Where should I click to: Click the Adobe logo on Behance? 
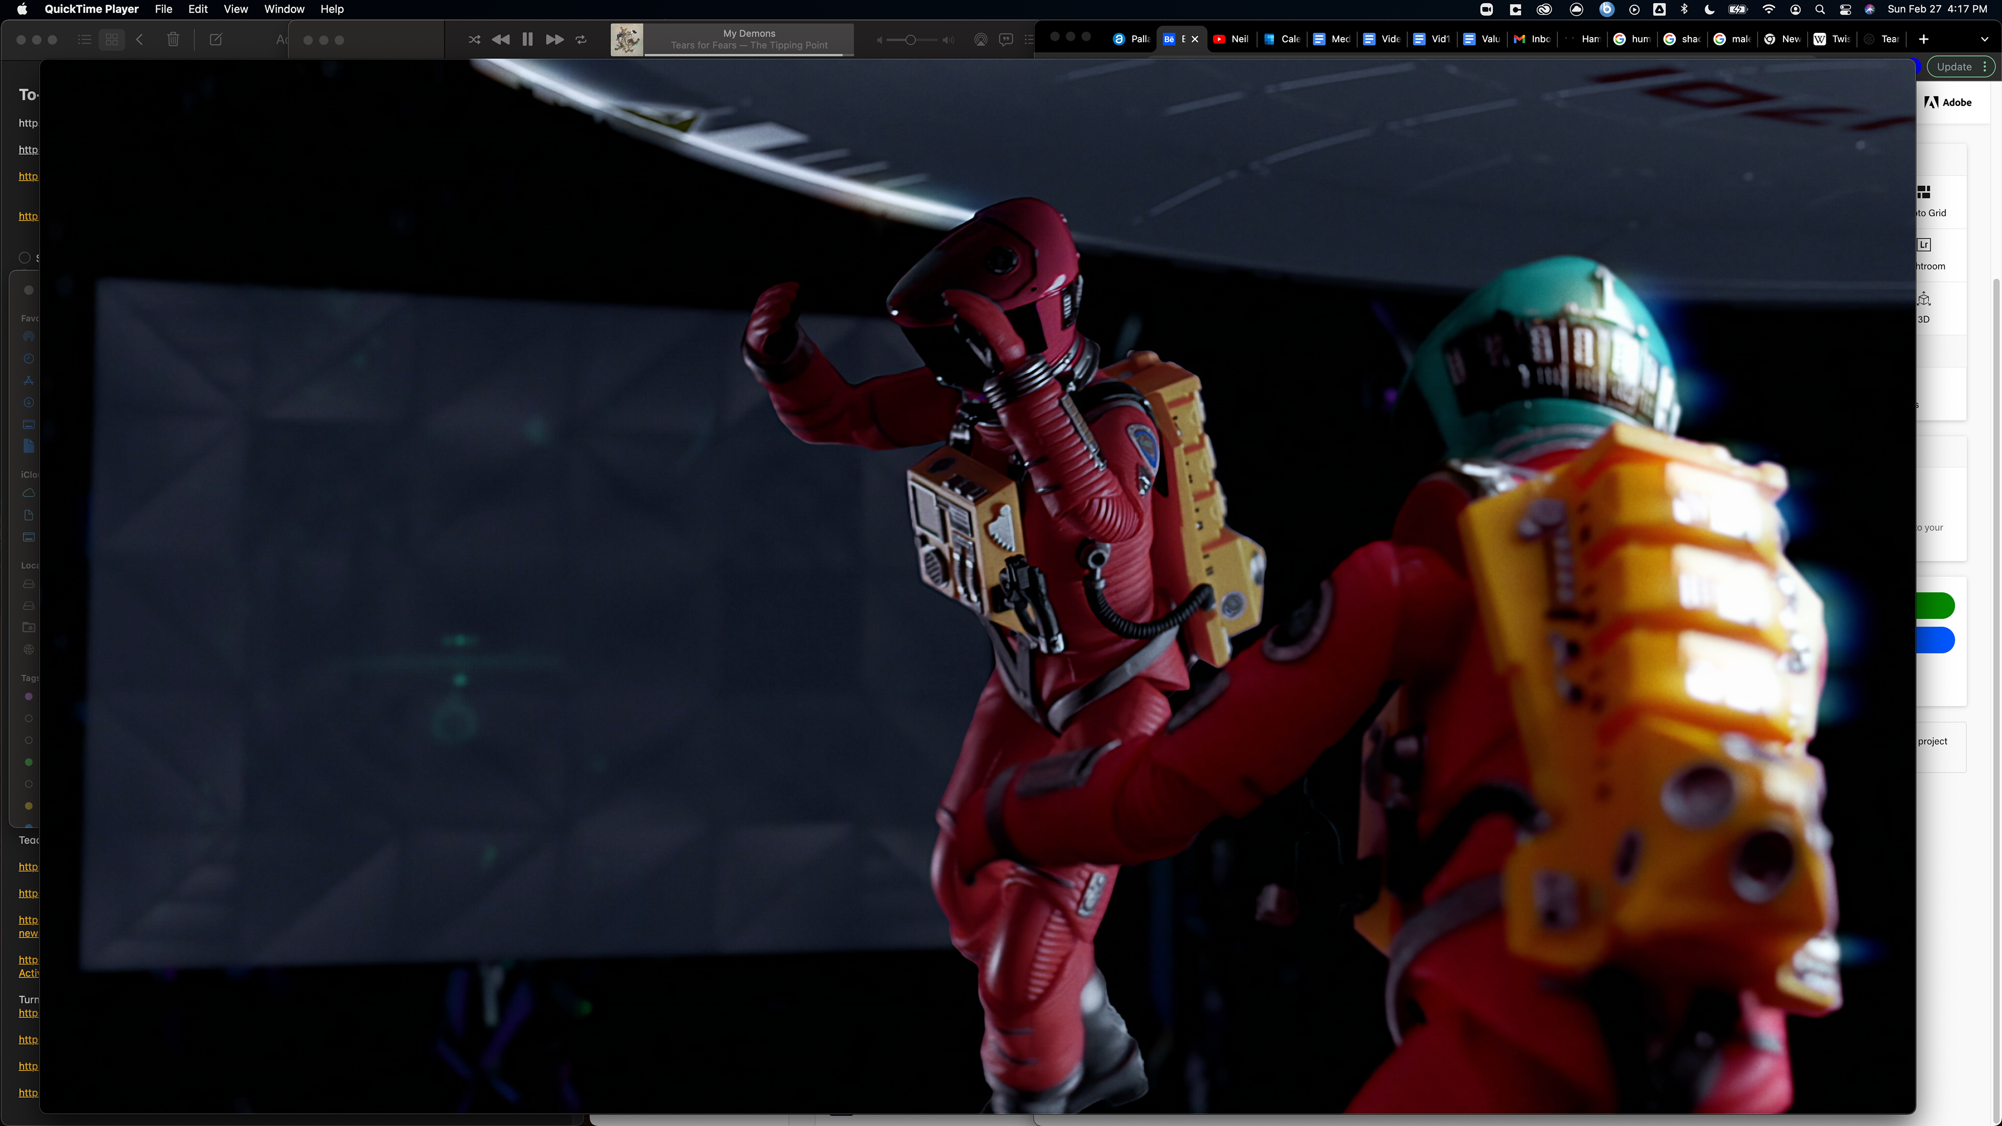tap(1948, 103)
